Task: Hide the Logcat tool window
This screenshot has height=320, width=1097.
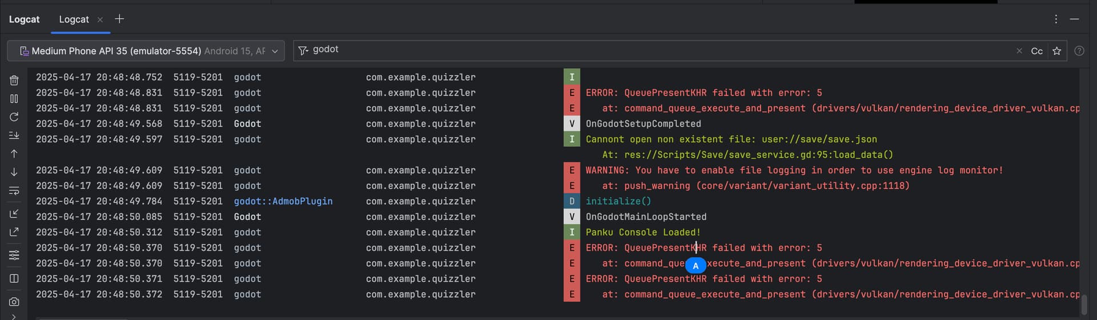Action: coord(1074,19)
